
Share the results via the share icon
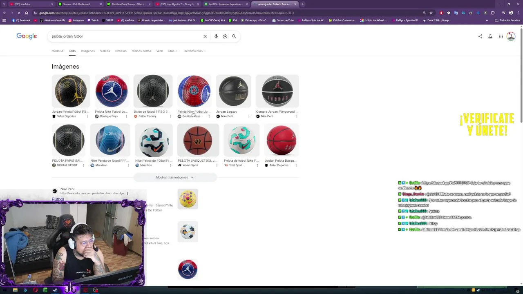(x=480, y=36)
